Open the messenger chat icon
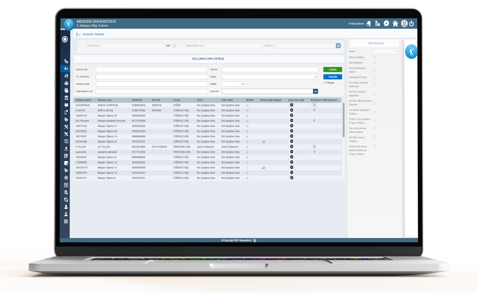The image size is (477, 293). pos(386,23)
